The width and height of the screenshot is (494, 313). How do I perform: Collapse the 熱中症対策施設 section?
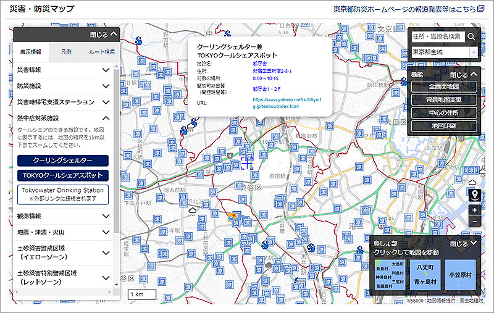[x=63, y=117]
